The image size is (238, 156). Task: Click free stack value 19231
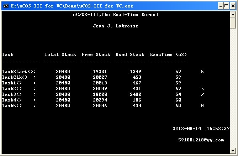[x=100, y=71]
